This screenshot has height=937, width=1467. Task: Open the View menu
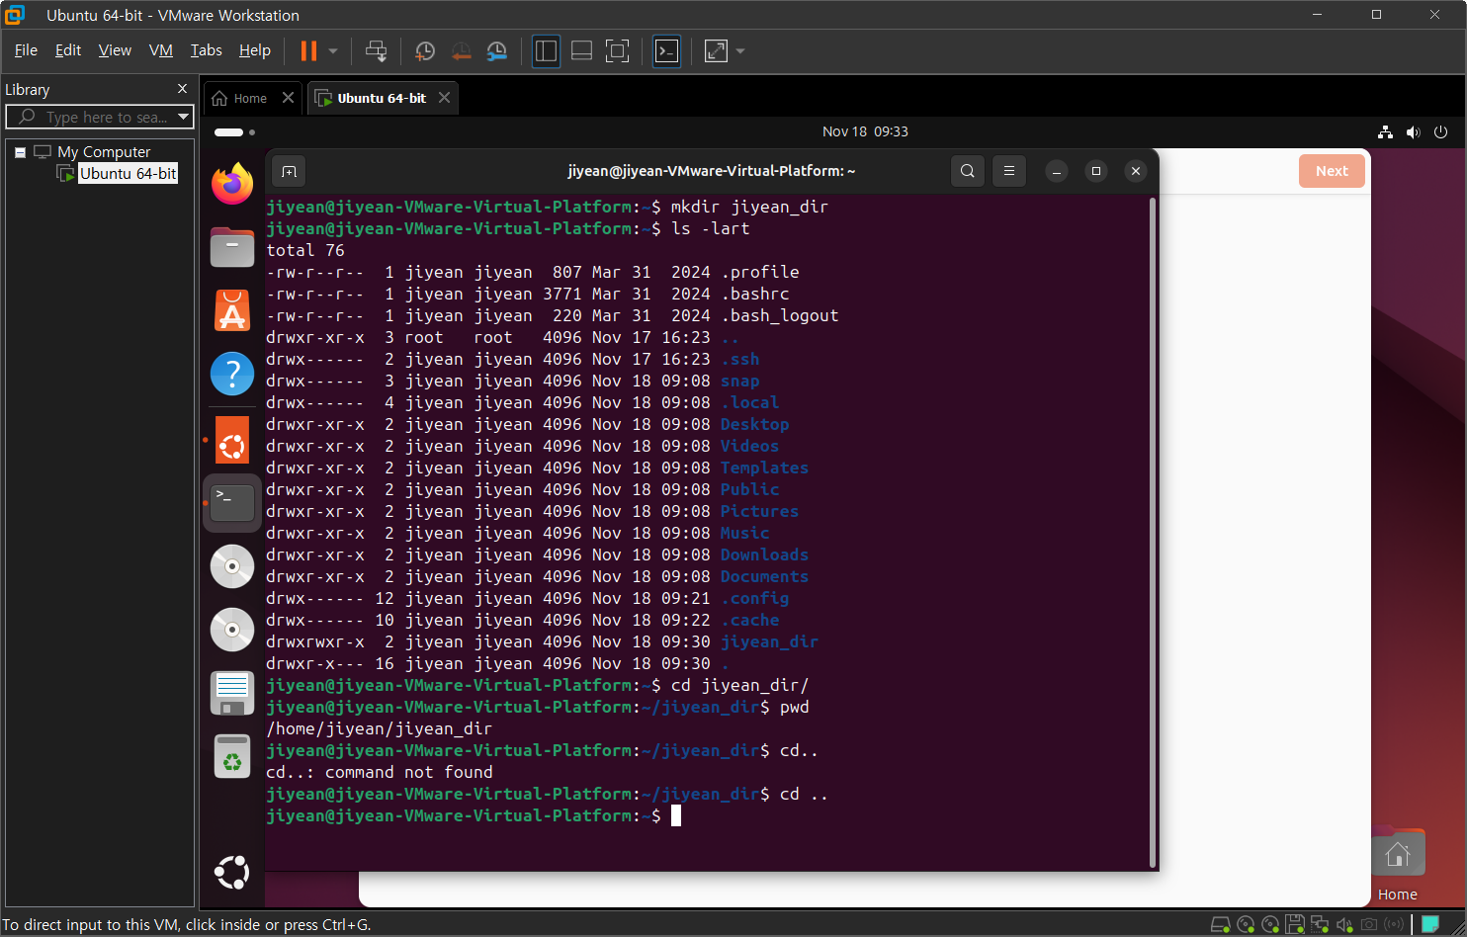pyautogui.click(x=115, y=50)
